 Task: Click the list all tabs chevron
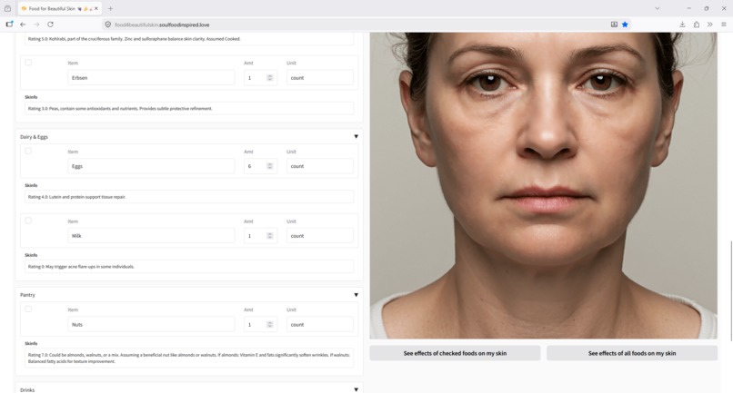click(x=658, y=8)
